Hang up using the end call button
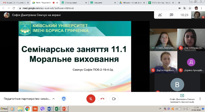The width and height of the screenshot is (205, 112). click(102, 99)
